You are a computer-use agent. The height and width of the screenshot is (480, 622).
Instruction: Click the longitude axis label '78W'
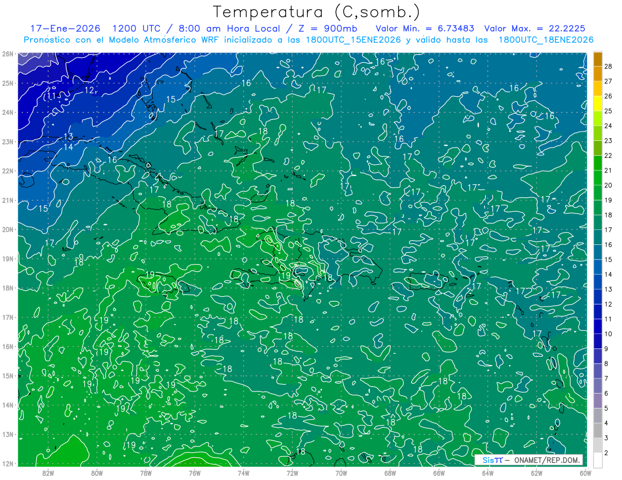pos(146,473)
